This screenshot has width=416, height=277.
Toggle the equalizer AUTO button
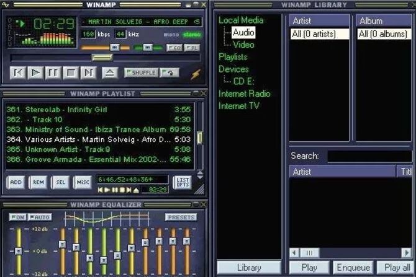[40, 217]
